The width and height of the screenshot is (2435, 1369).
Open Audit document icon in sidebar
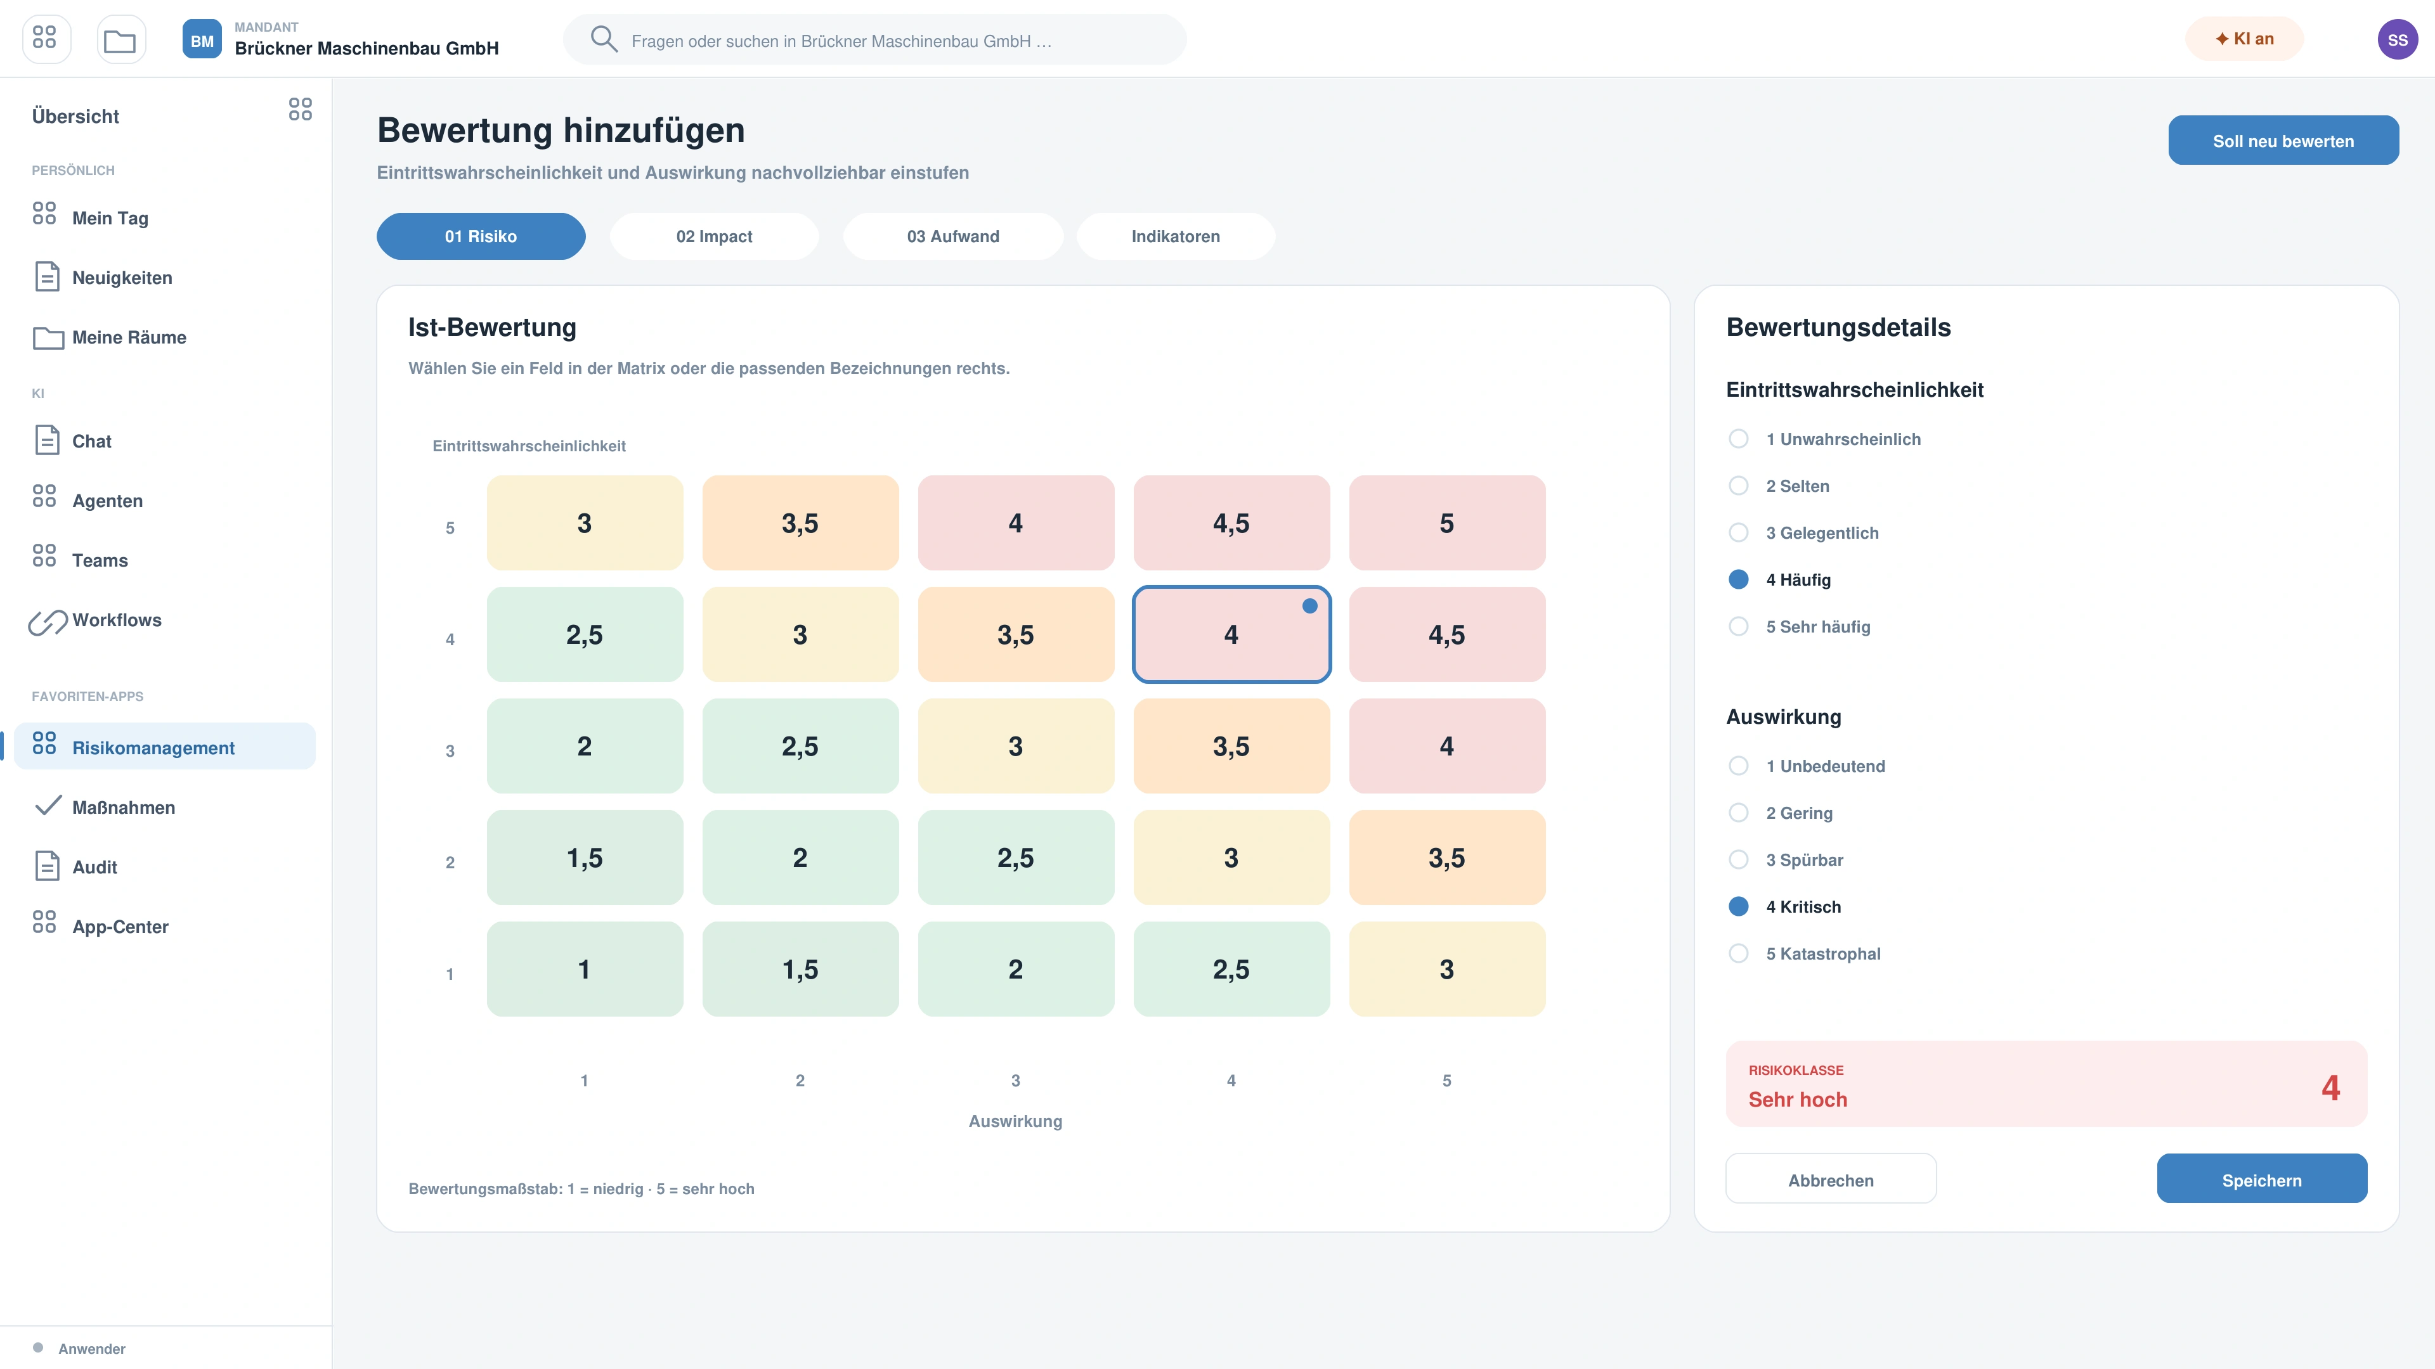click(46, 866)
